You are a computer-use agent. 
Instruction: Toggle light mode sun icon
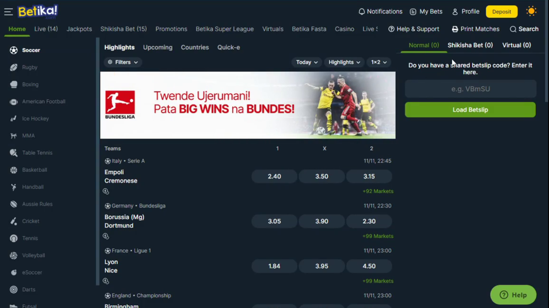pos(531,11)
